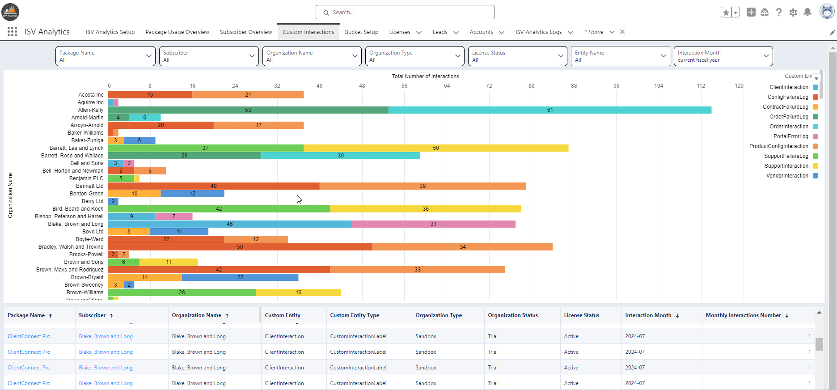Open the Trailhead guidance center icon
This screenshot has height=390, width=837.
[765, 13]
